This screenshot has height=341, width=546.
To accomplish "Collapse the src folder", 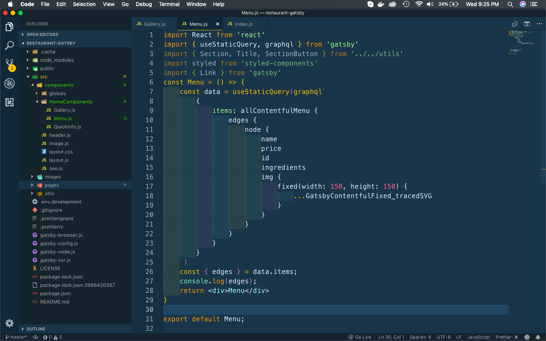I will coord(75,77).
